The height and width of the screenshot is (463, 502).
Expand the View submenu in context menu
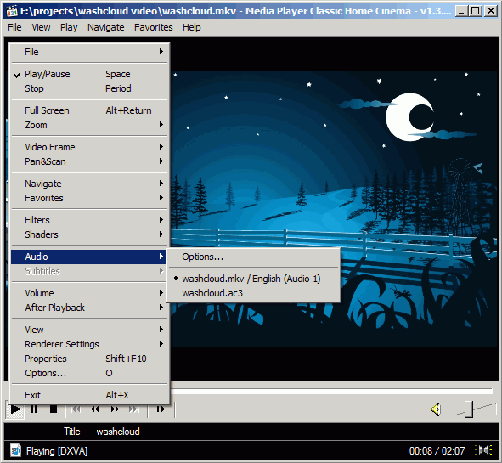(x=89, y=330)
